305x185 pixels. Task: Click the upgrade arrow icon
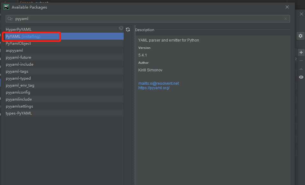[x=301, y=69]
